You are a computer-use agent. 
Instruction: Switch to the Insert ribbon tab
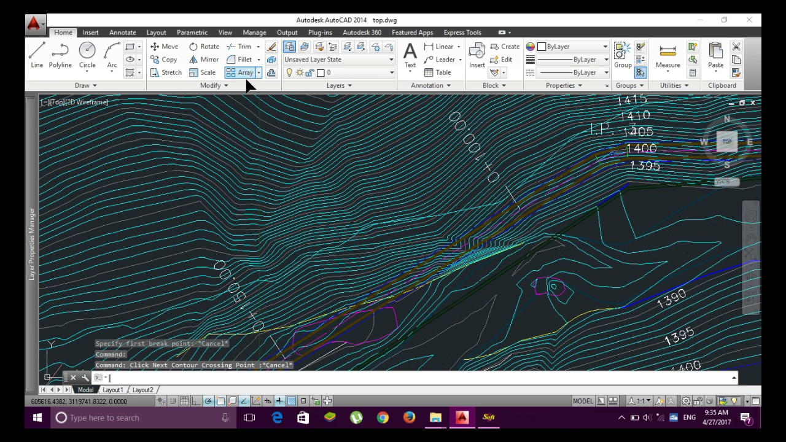[x=90, y=33]
